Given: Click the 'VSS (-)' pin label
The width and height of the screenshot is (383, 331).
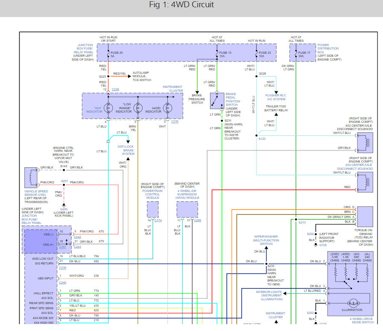Looking at the screenshot, I should (x=48, y=234).
